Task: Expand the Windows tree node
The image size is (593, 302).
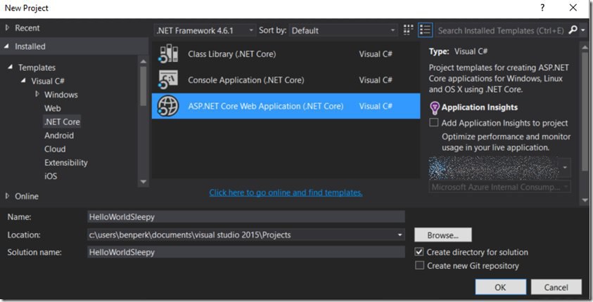Action: pos(37,94)
